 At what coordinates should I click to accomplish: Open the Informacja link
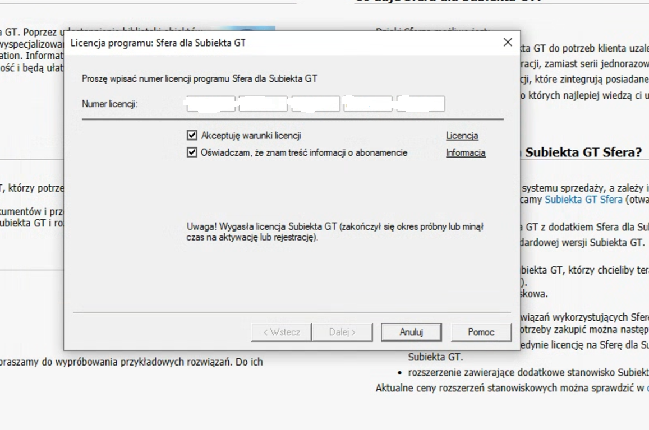466,152
